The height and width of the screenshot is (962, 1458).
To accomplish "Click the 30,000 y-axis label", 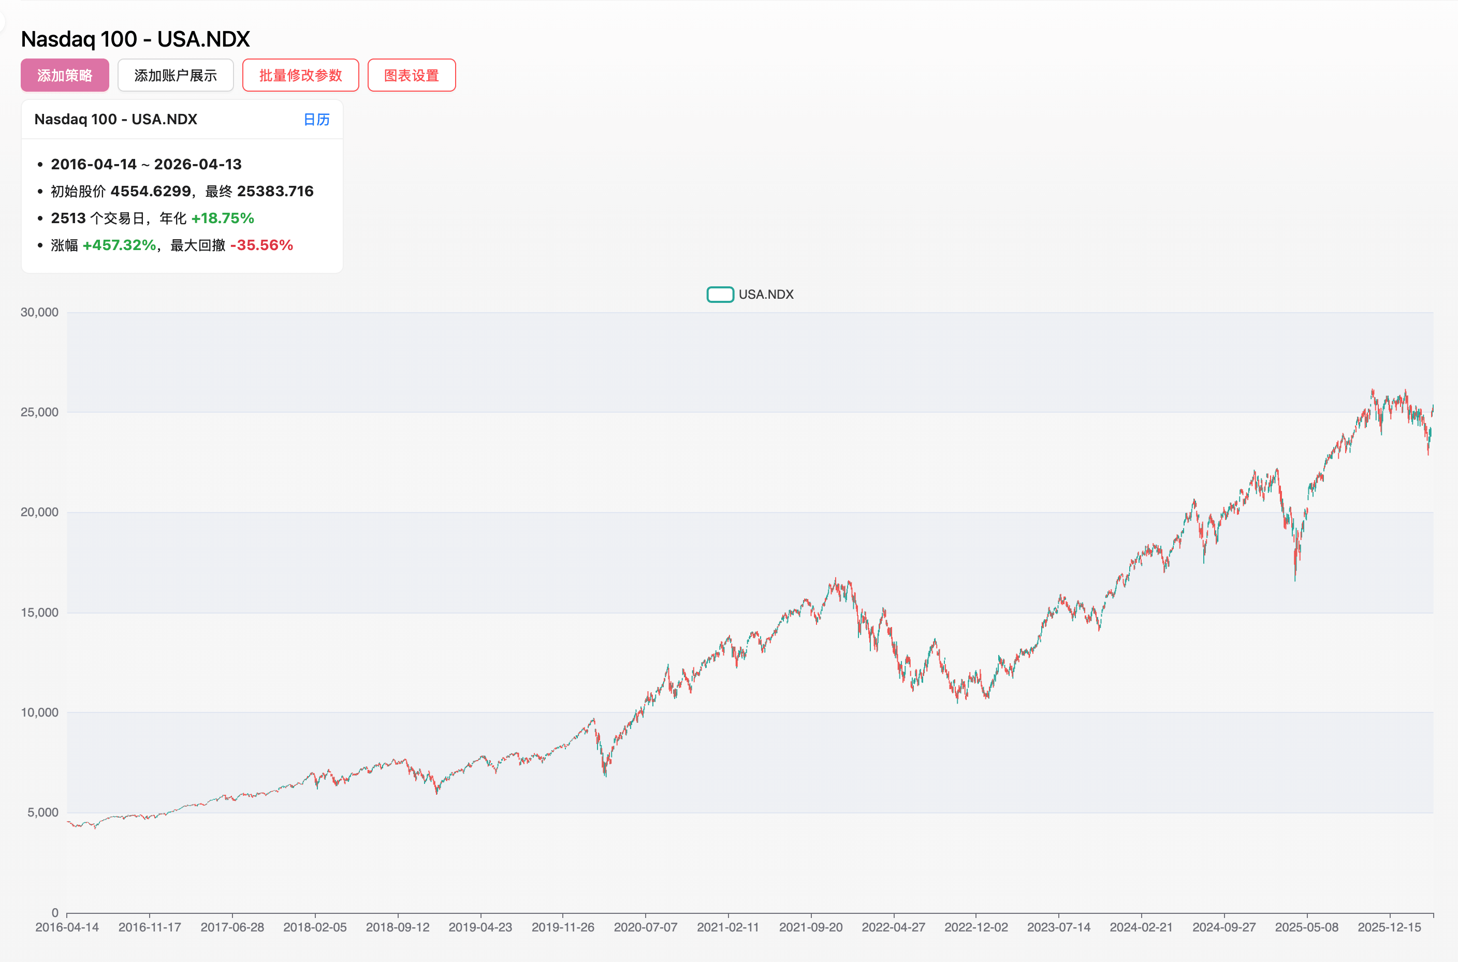I will [39, 312].
